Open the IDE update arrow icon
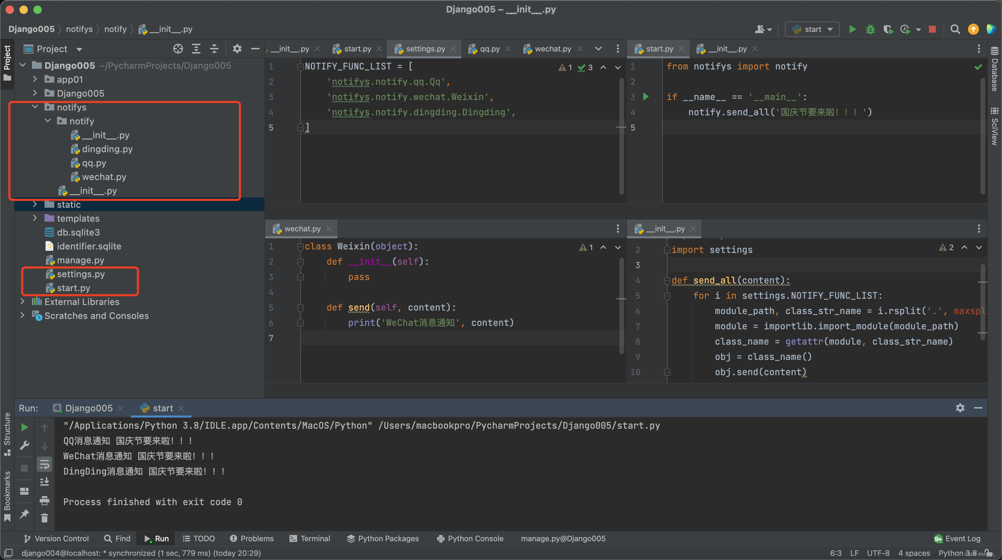This screenshot has width=1002, height=560. pos(973,29)
